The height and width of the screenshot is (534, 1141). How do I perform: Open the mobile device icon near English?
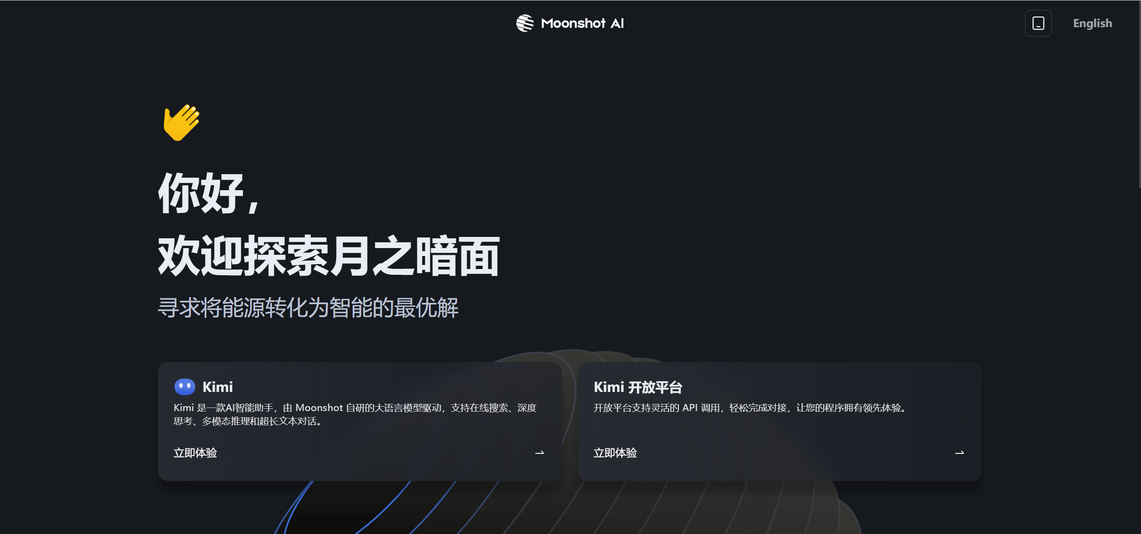pos(1038,23)
